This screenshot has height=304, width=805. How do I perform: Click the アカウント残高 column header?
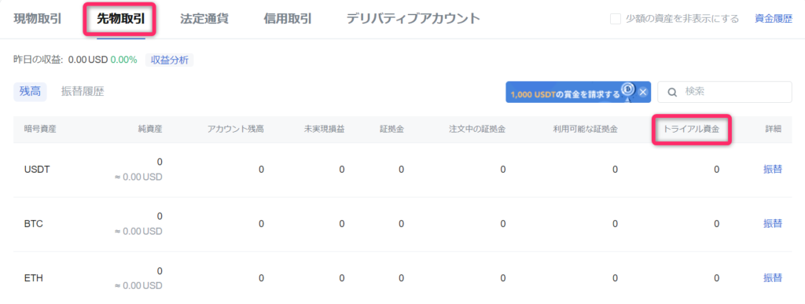tap(236, 129)
